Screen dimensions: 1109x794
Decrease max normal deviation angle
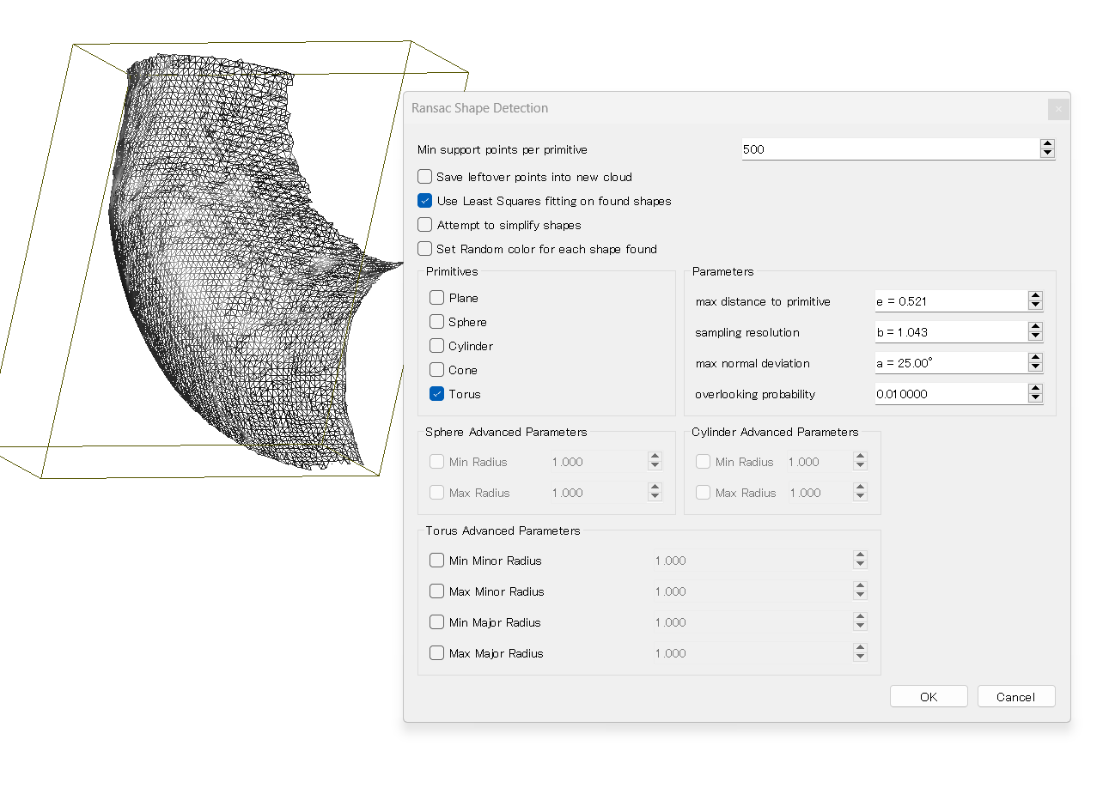click(1035, 367)
